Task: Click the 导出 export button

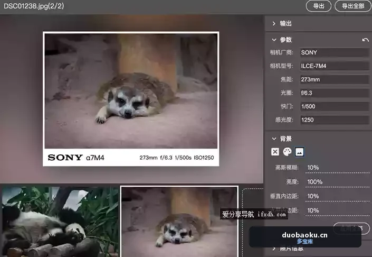Action: pos(319,6)
